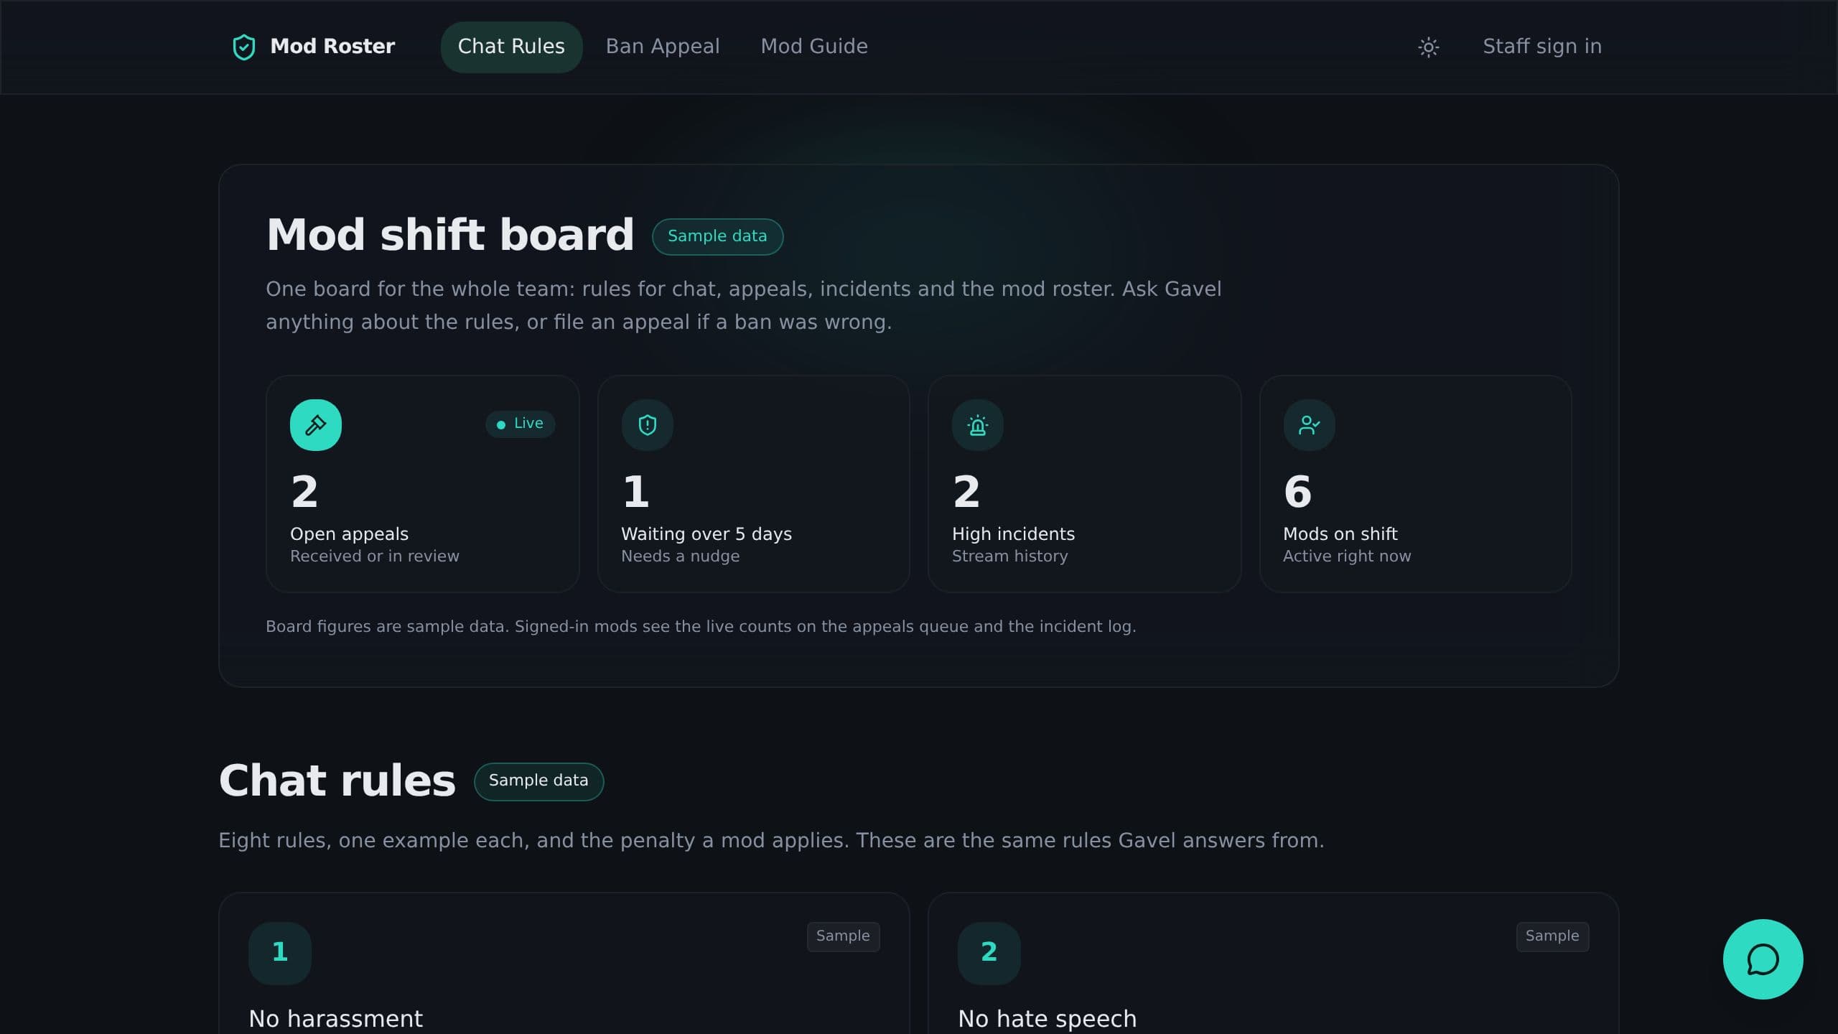
Task: Click the Chat rules heading
Action: (x=337, y=781)
